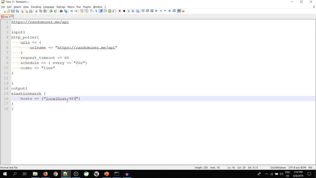This screenshot has height=178, width=316.
Task: Open File Explorer from the taskbar
Action: click(35, 174)
